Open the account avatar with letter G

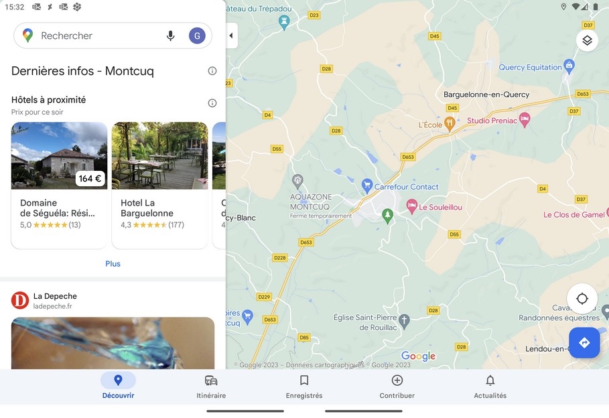[197, 36]
